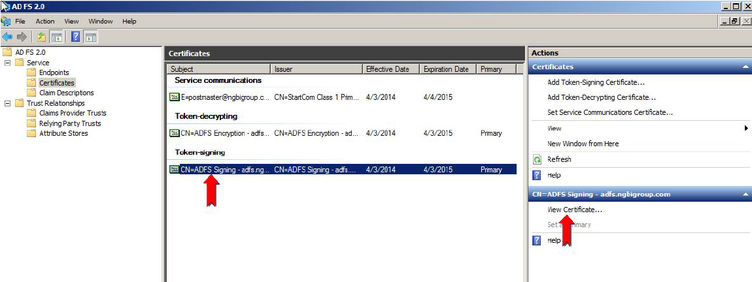Image resolution: width=752 pixels, height=282 pixels.
Task: Click the Attribute Stores folder icon
Action: click(31, 133)
